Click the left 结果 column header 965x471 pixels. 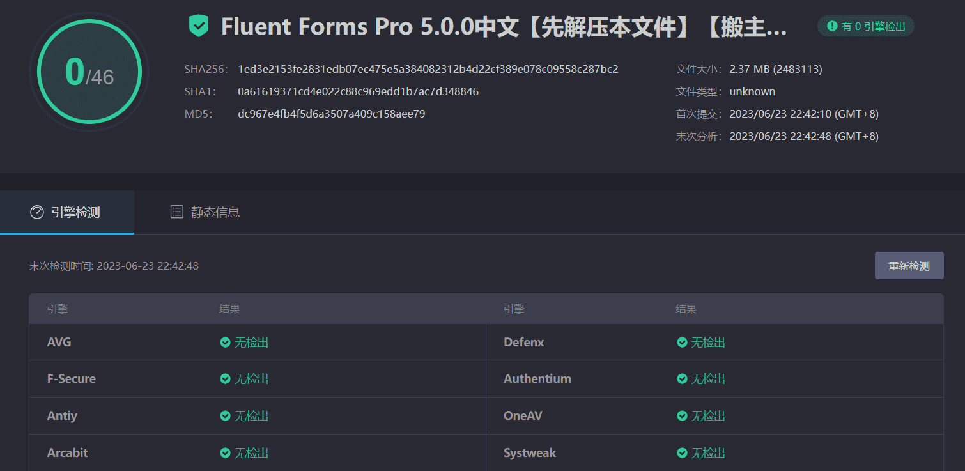click(229, 309)
